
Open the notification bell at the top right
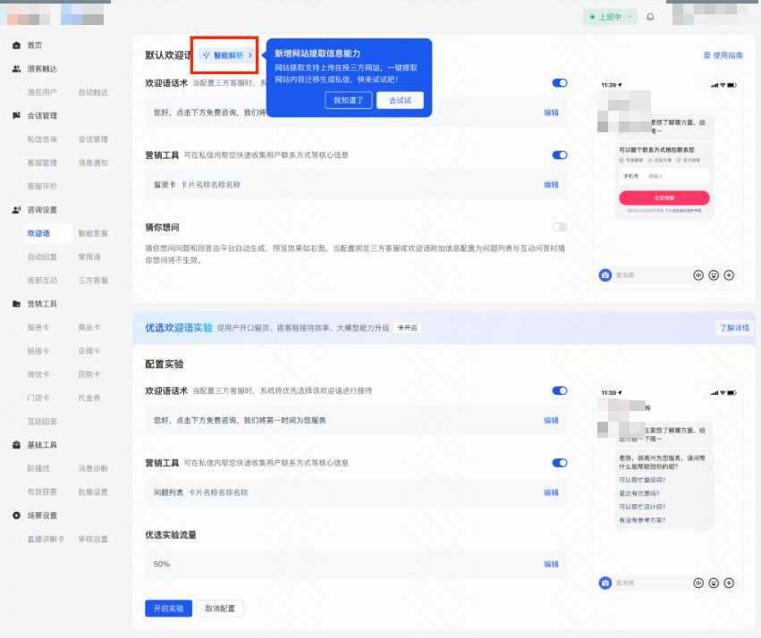pos(650,16)
